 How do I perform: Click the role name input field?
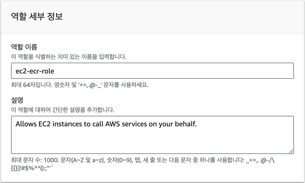[152, 71]
